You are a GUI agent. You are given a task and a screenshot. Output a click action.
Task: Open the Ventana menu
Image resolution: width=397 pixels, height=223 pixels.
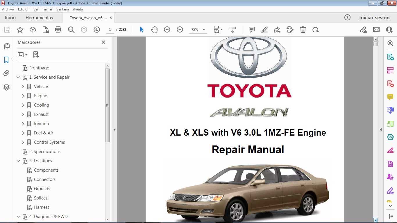click(62, 9)
